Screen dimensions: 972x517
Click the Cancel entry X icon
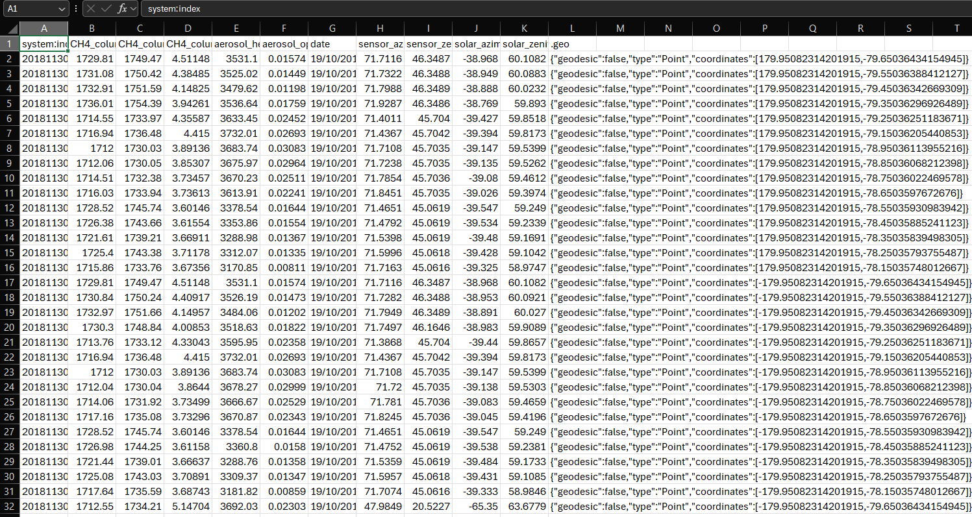(x=92, y=9)
